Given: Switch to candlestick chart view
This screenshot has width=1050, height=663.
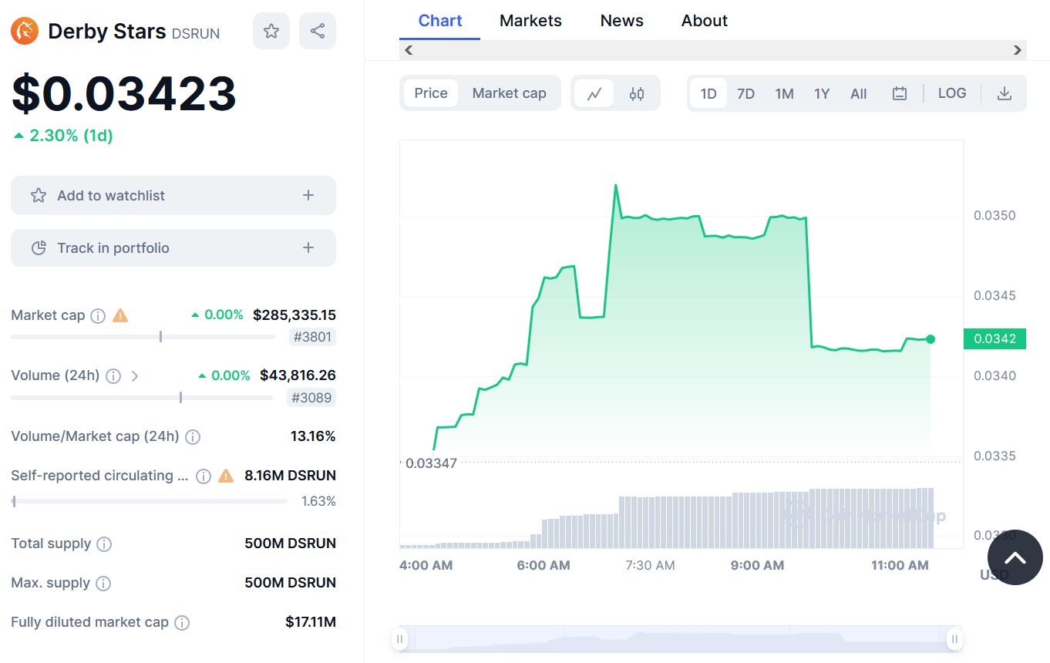Looking at the screenshot, I should [637, 94].
